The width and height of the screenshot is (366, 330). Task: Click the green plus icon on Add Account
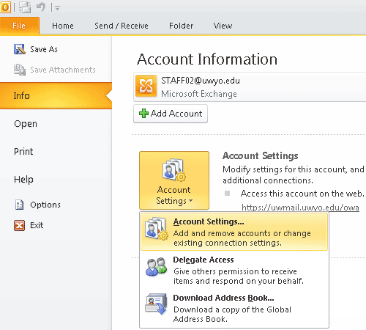(x=143, y=114)
